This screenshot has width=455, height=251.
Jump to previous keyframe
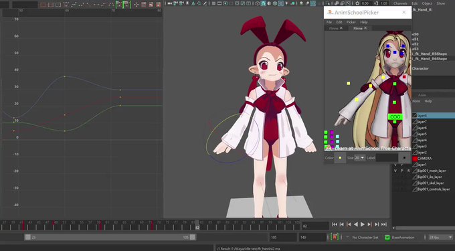(x=349, y=224)
